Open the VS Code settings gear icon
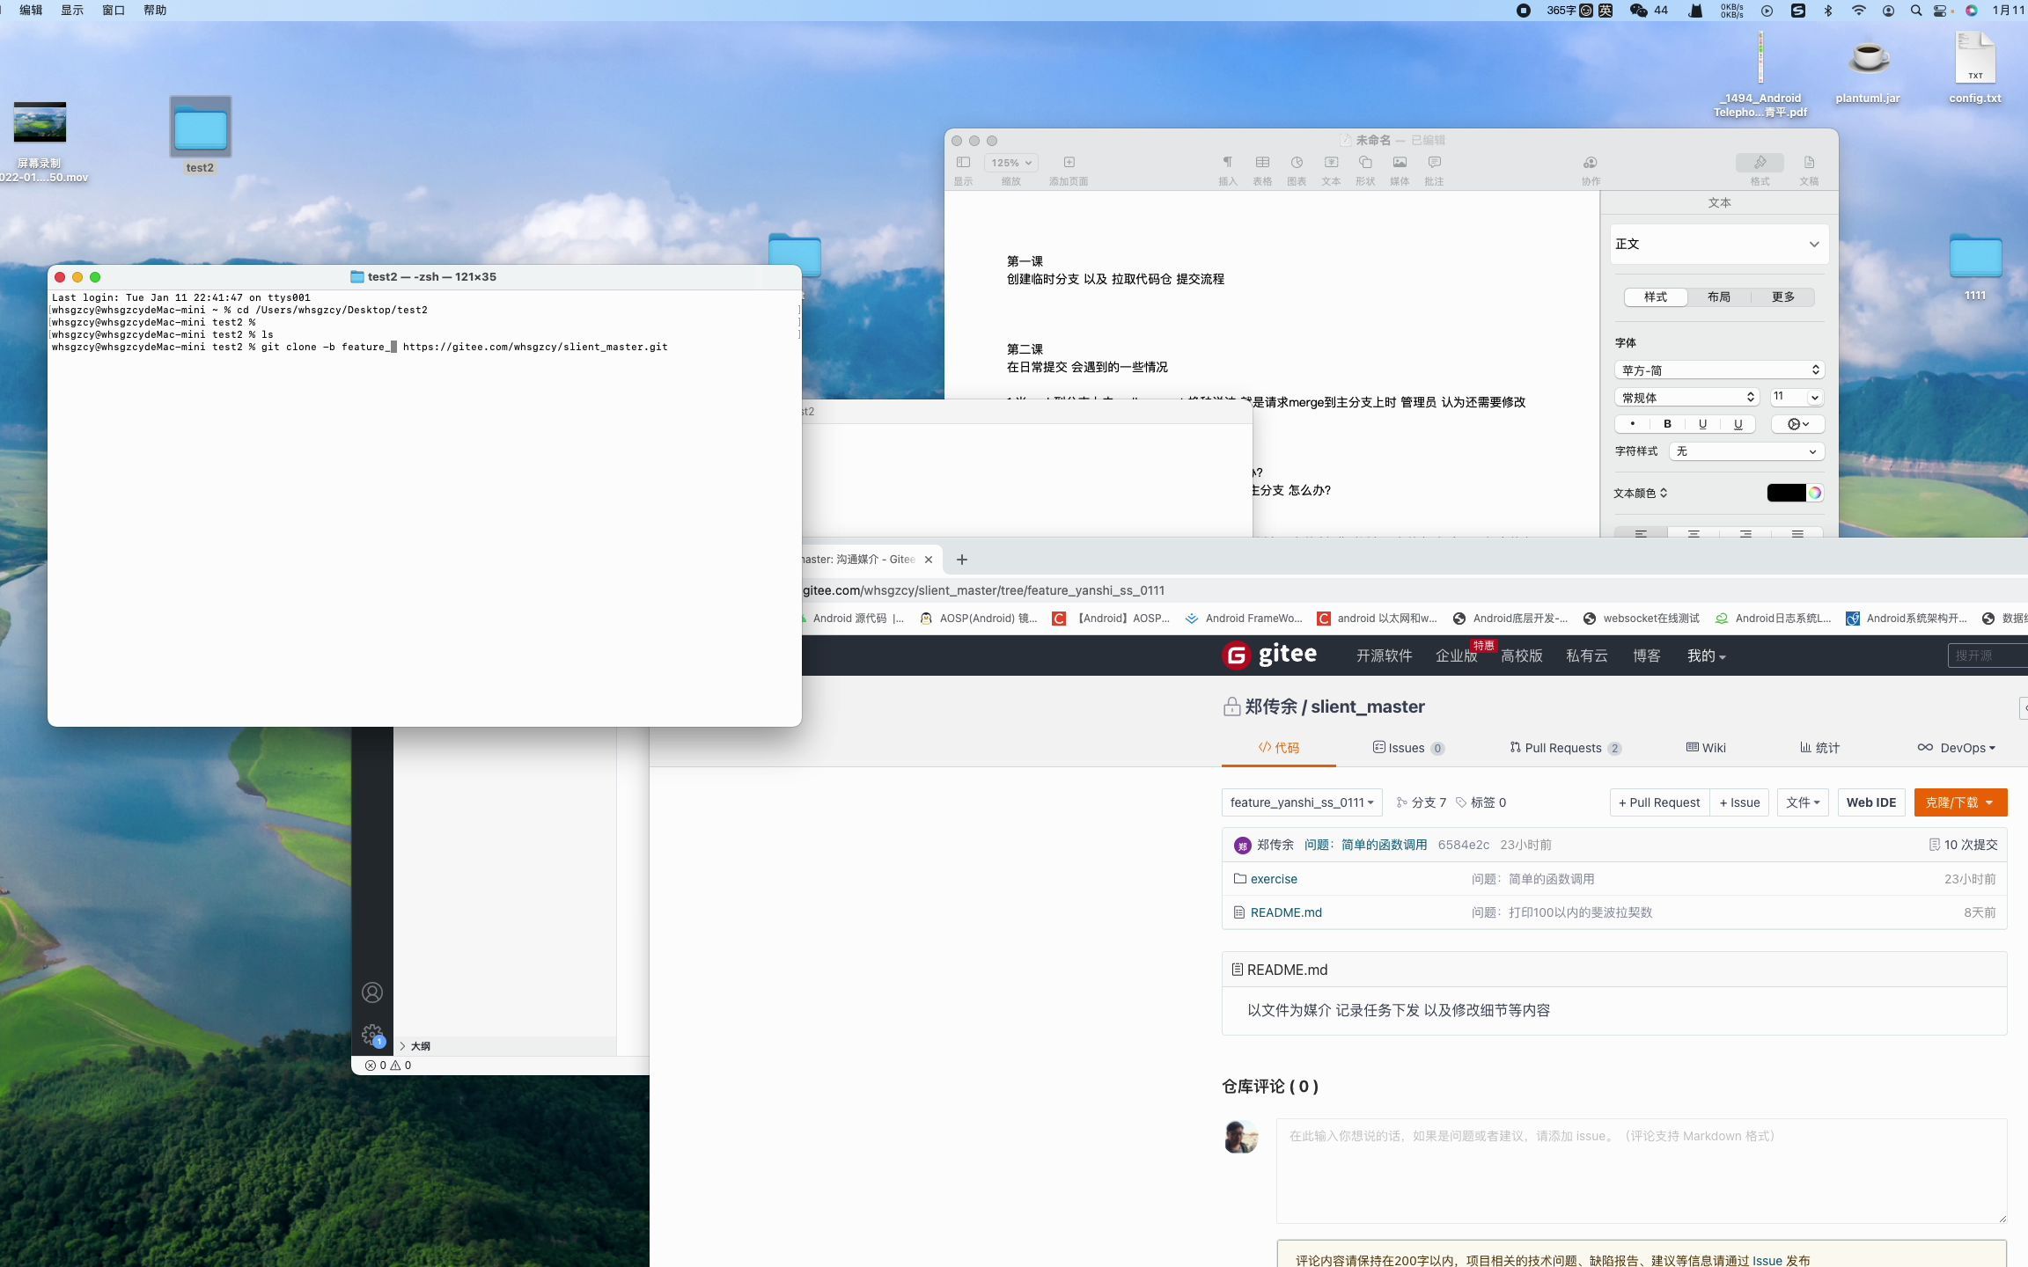 pos(372,1035)
